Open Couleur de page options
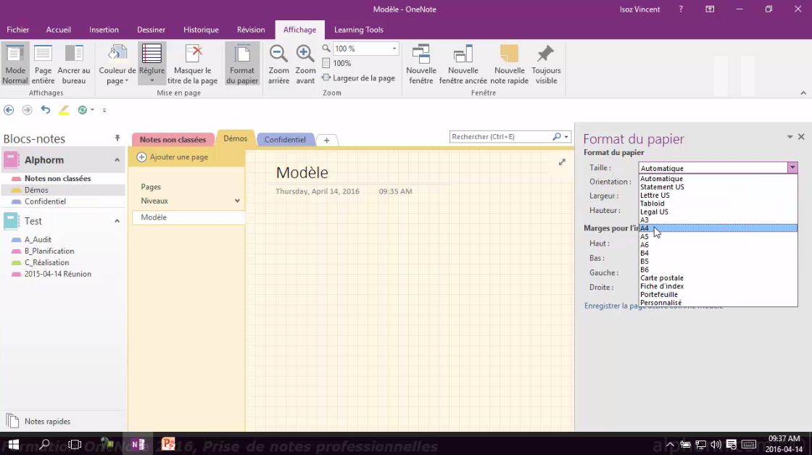This screenshot has width=812, height=455. click(117, 64)
